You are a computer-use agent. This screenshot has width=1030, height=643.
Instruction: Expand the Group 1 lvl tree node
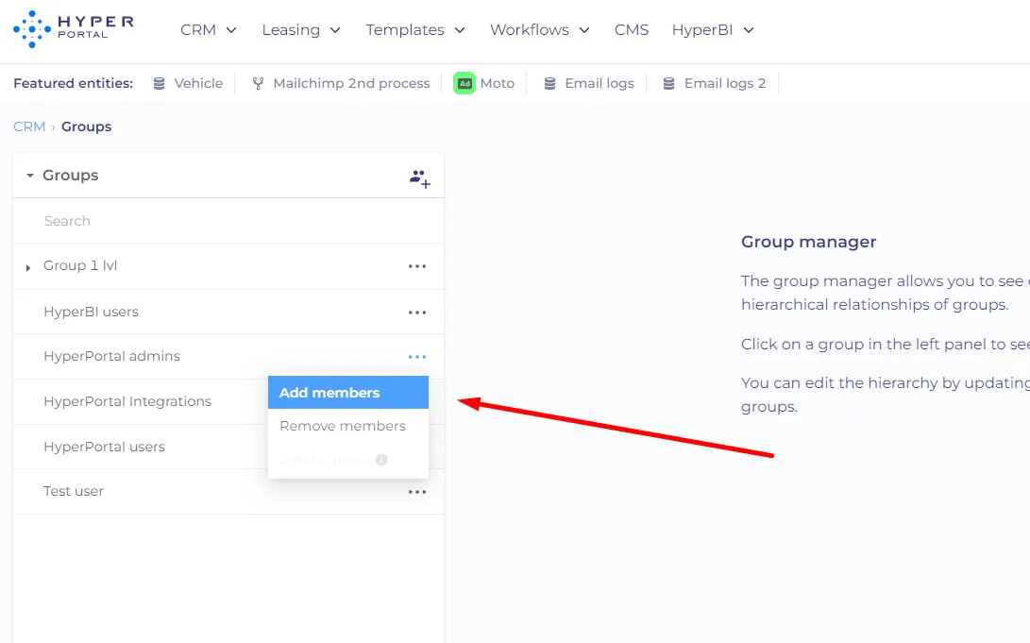(x=27, y=267)
